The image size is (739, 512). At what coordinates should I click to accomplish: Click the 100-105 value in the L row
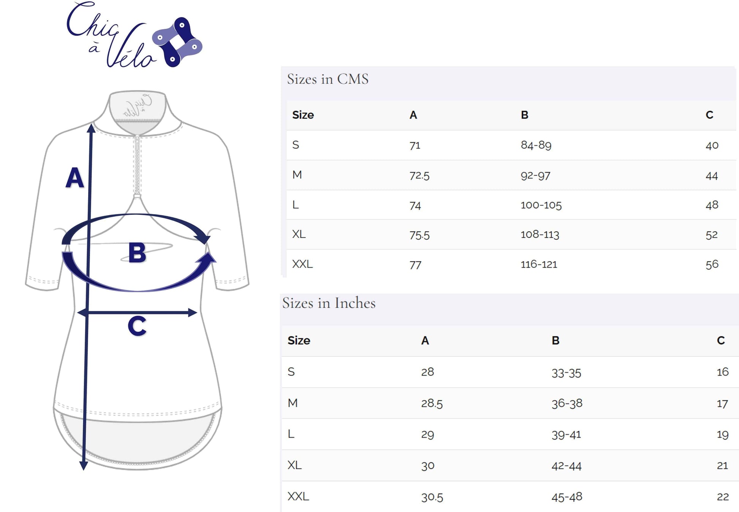click(541, 205)
